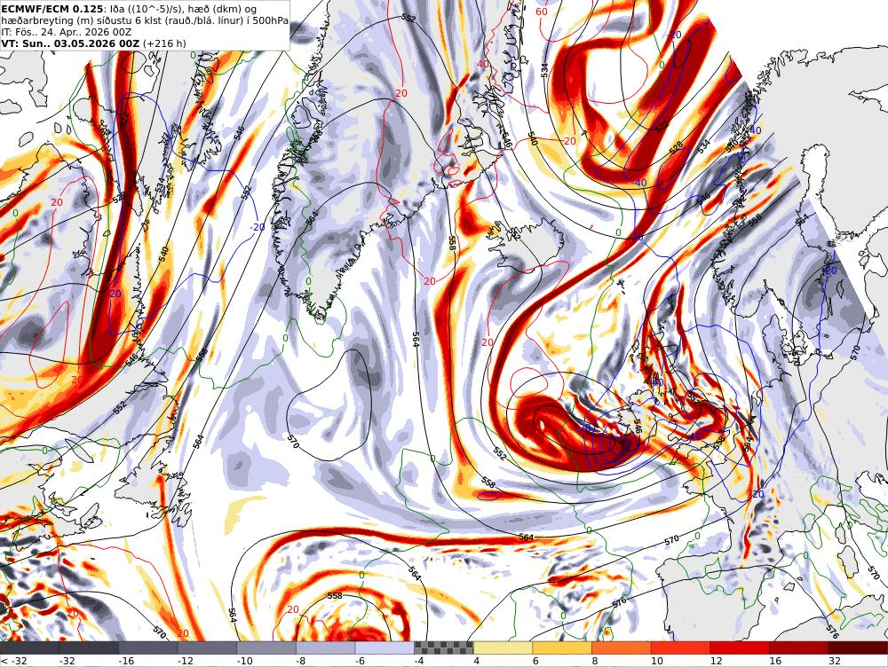Click the '-12' legend label

pos(186,661)
